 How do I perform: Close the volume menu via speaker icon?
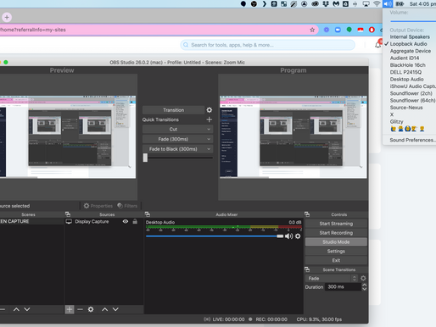(388, 4)
